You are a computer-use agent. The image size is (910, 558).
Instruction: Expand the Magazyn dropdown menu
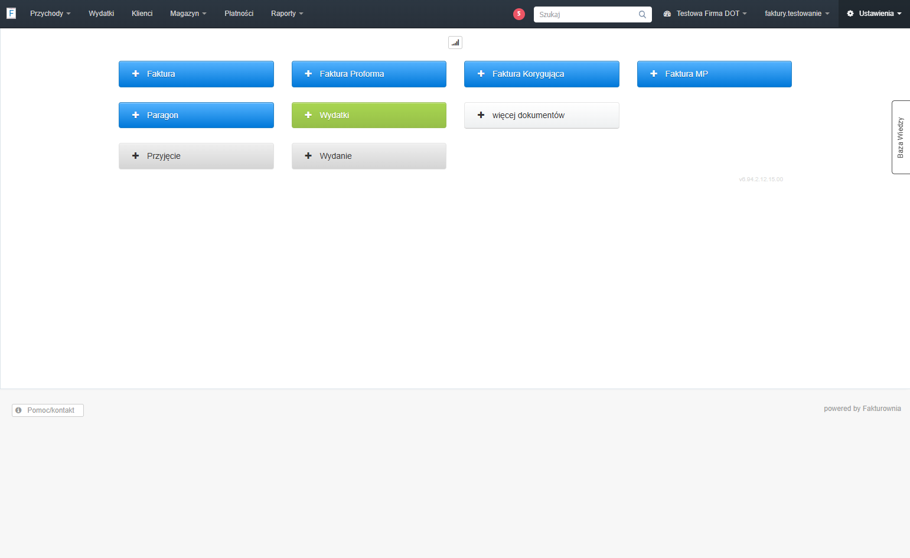188,14
